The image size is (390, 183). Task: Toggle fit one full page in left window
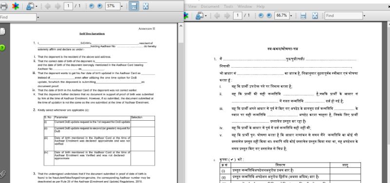coord(146,6)
